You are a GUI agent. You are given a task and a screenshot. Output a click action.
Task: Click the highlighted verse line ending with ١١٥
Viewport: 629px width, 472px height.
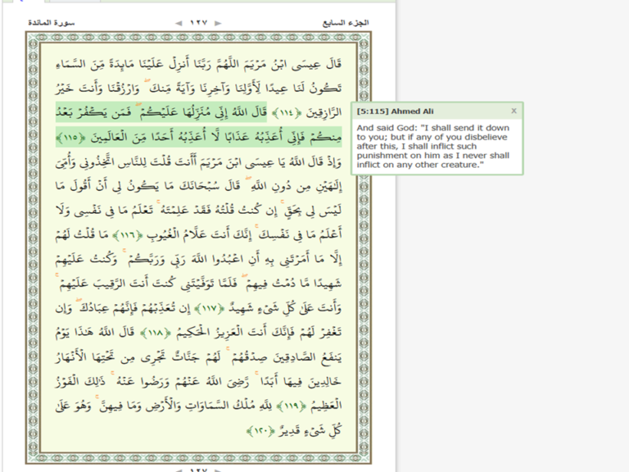(x=198, y=138)
